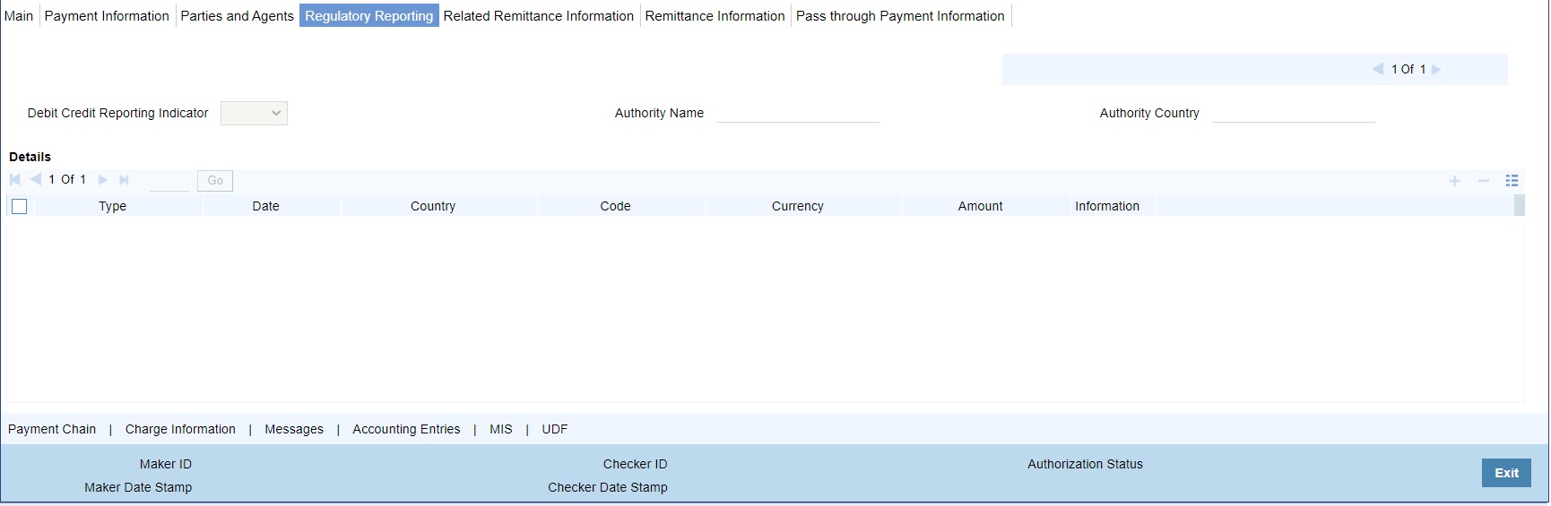Screen dimensions: 1551x506
Task: Click the Exit button
Action: click(x=1506, y=473)
